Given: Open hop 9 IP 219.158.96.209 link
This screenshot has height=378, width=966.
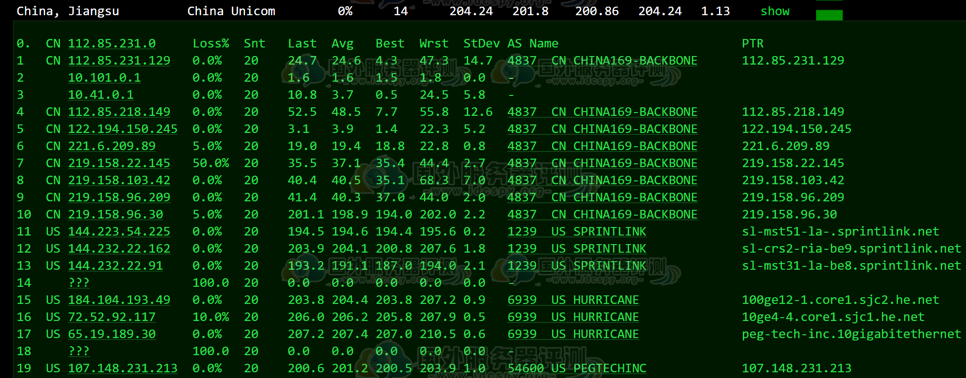Looking at the screenshot, I should click(x=119, y=197).
